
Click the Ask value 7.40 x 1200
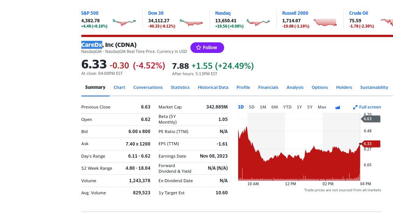[138, 144]
